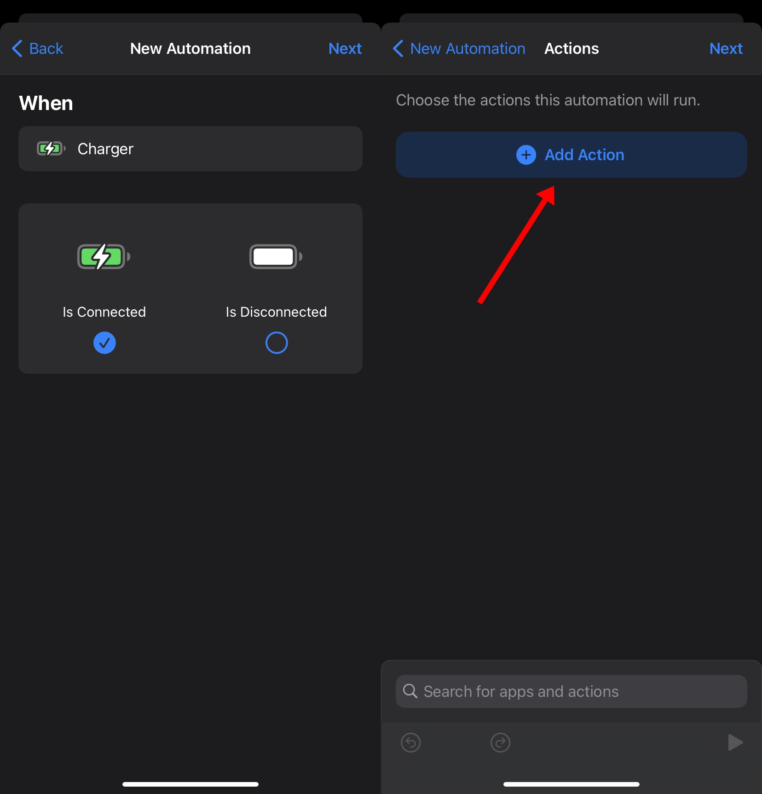Tap the magnifying glass search icon
Viewport: 762px width, 794px height.
(x=410, y=691)
